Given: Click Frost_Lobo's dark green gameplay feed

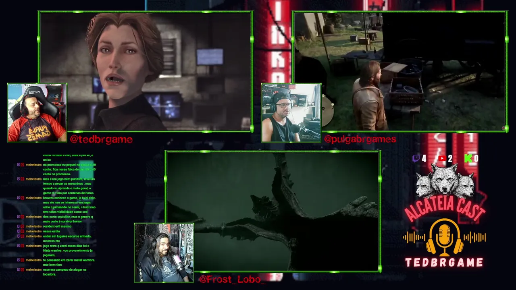Looking at the screenshot, I should click(273, 211).
